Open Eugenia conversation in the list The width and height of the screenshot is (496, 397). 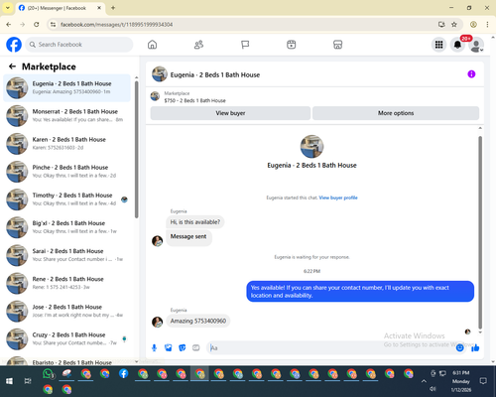click(x=66, y=87)
